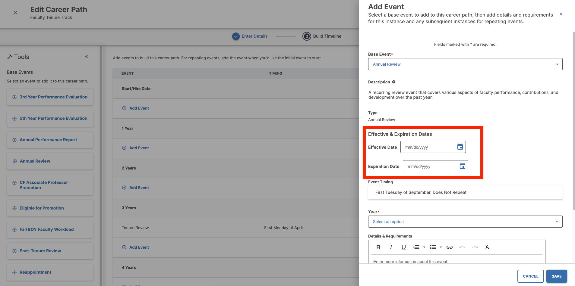Click the Add Event panel scrollbar
575x286 pixels.
point(573,120)
